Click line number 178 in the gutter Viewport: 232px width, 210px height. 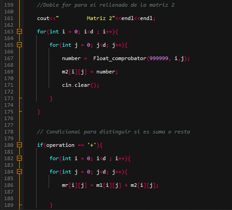9,132
